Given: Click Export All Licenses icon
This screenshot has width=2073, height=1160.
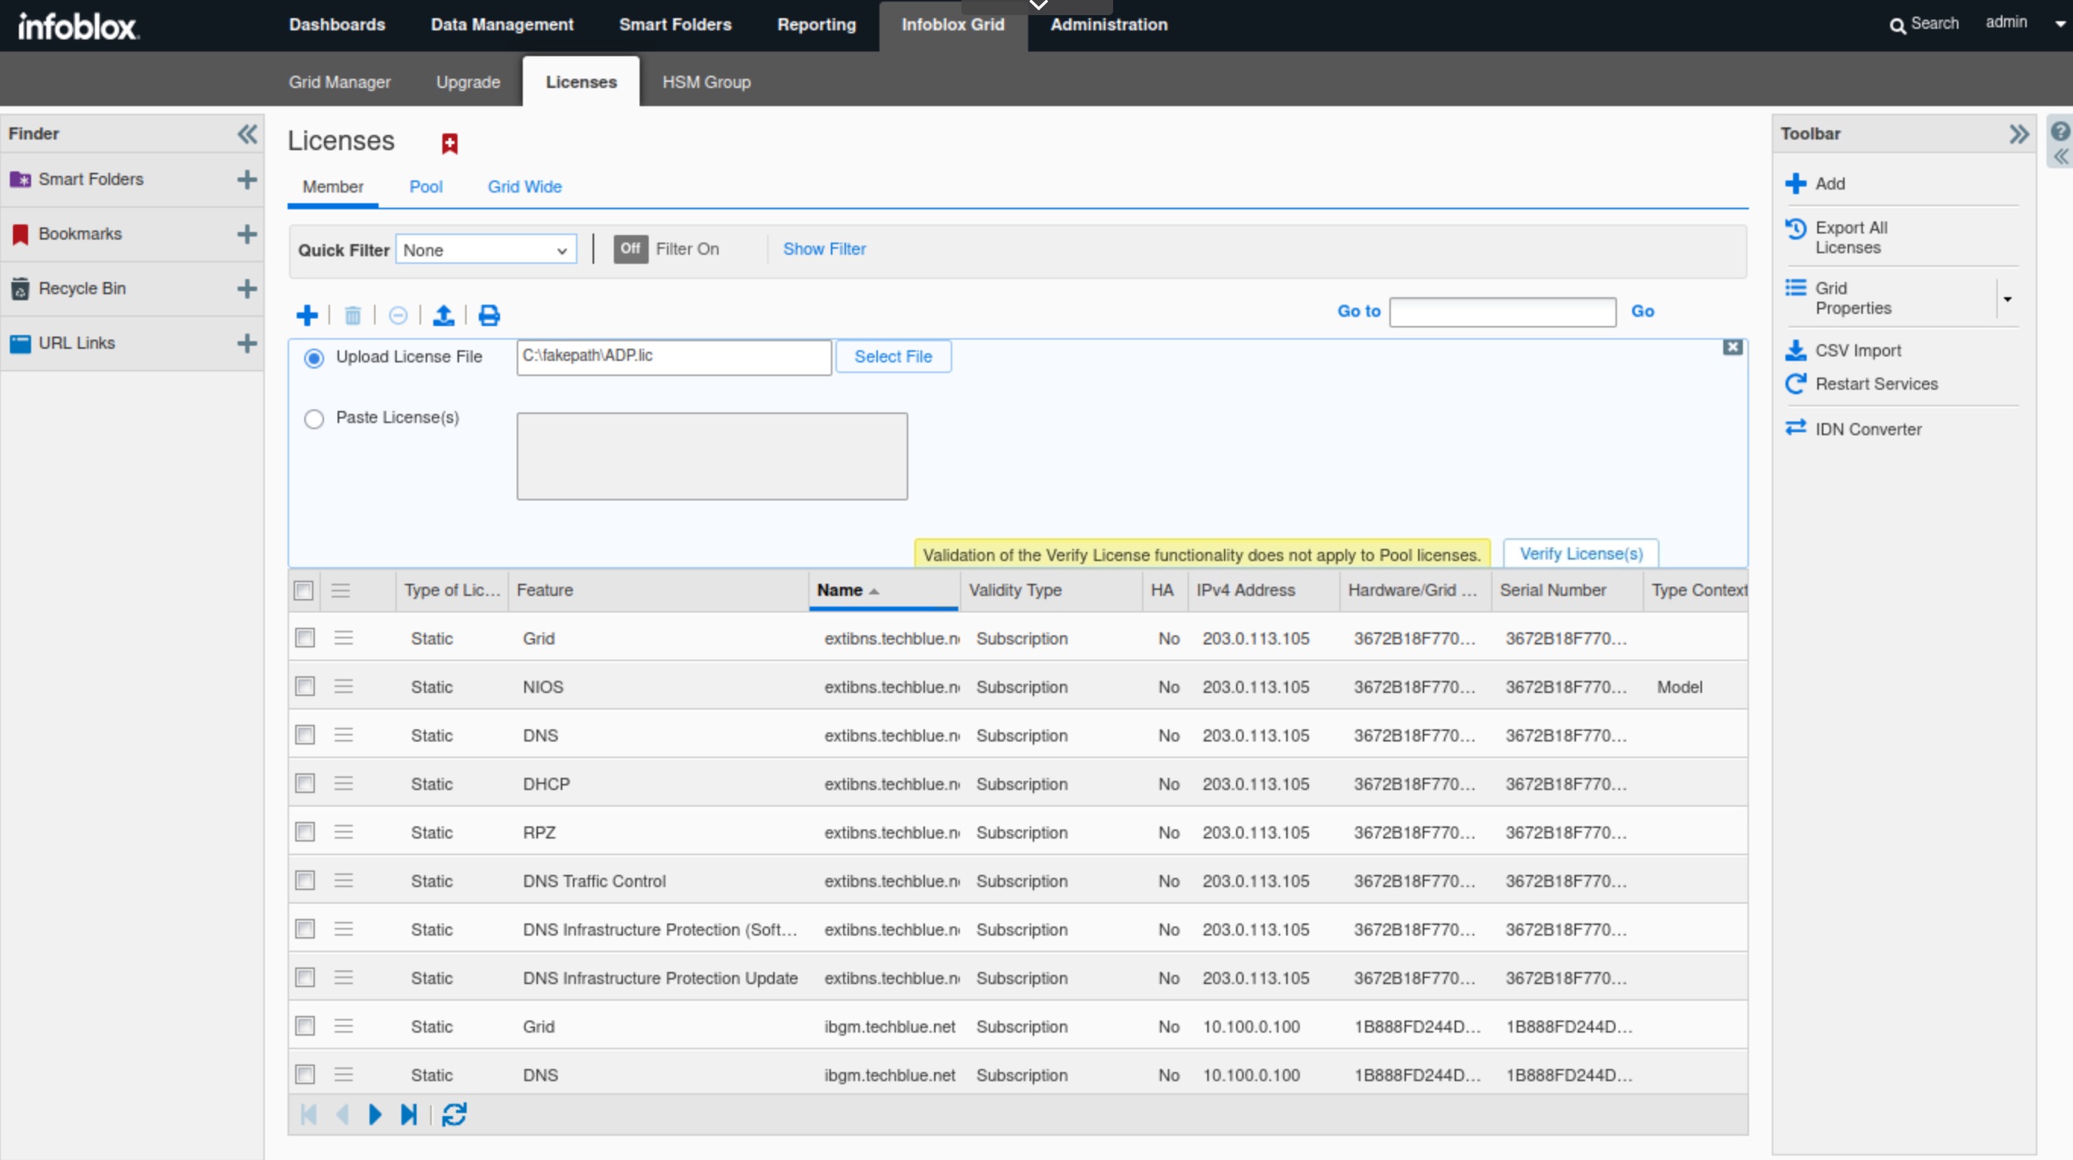Looking at the screenshot, I should point(1795,229).
